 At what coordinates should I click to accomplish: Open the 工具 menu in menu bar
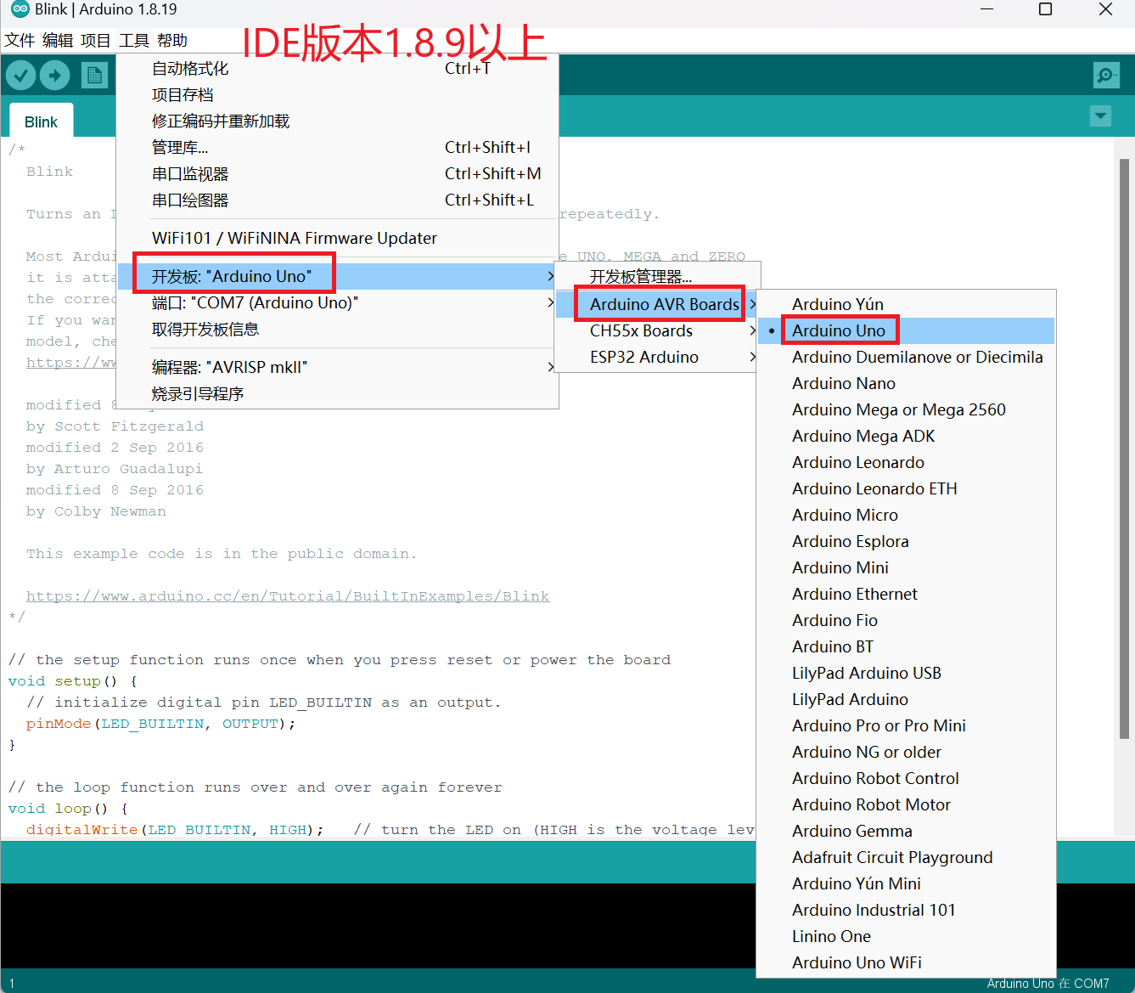click(x=133, y=41)
